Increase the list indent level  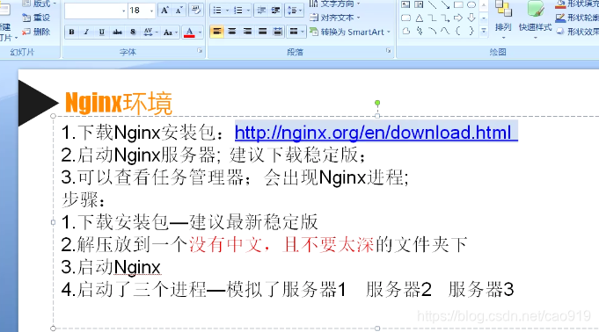276,11
